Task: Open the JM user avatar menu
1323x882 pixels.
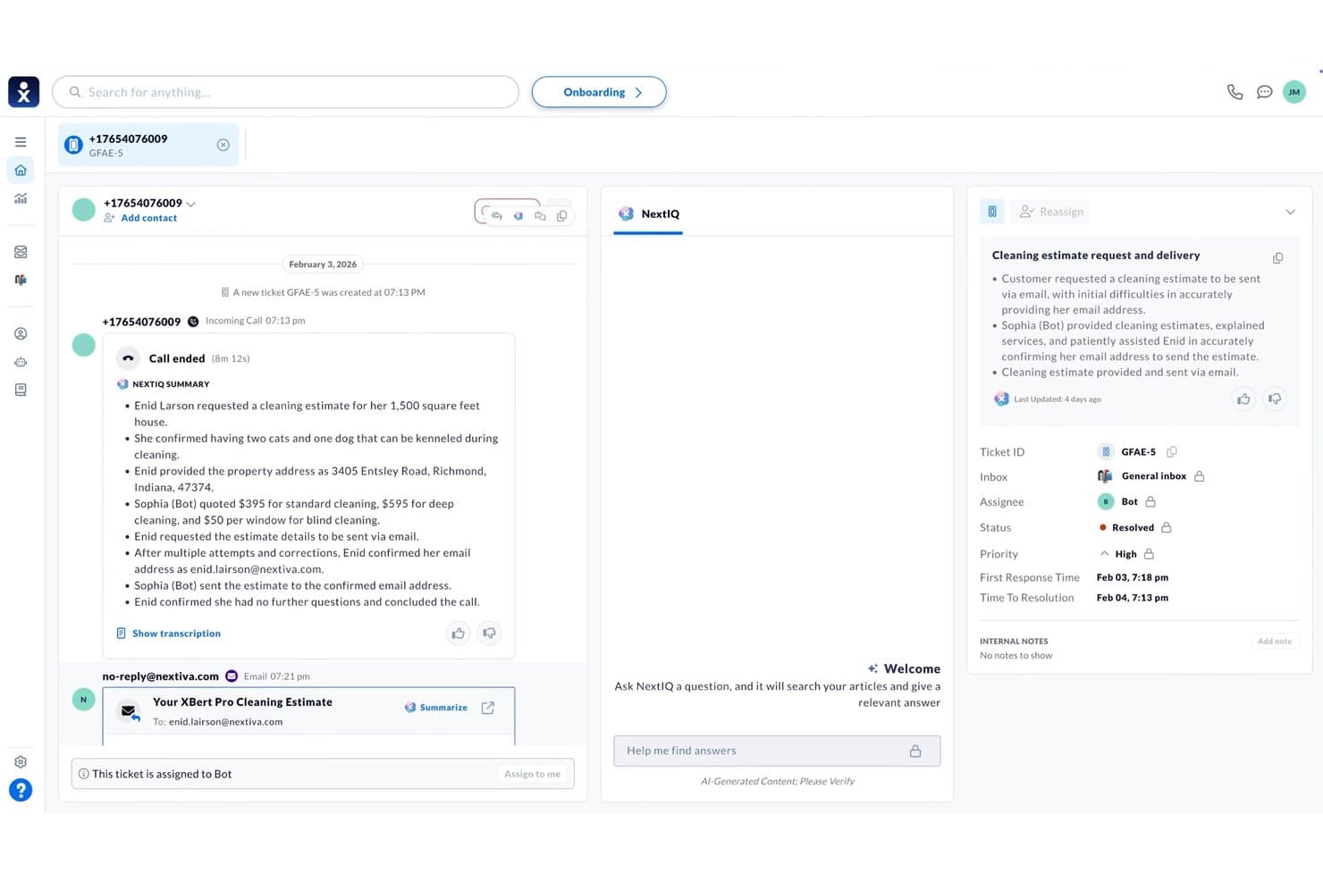Action: [x=1294, y=92]
